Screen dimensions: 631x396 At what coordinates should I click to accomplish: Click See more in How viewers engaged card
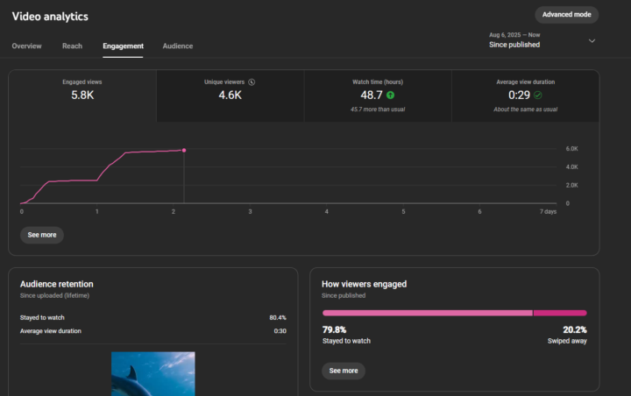(x=344, y=371)
